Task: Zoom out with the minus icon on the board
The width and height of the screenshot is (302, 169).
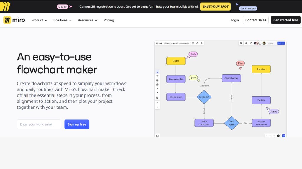Action: coord(267,136)
